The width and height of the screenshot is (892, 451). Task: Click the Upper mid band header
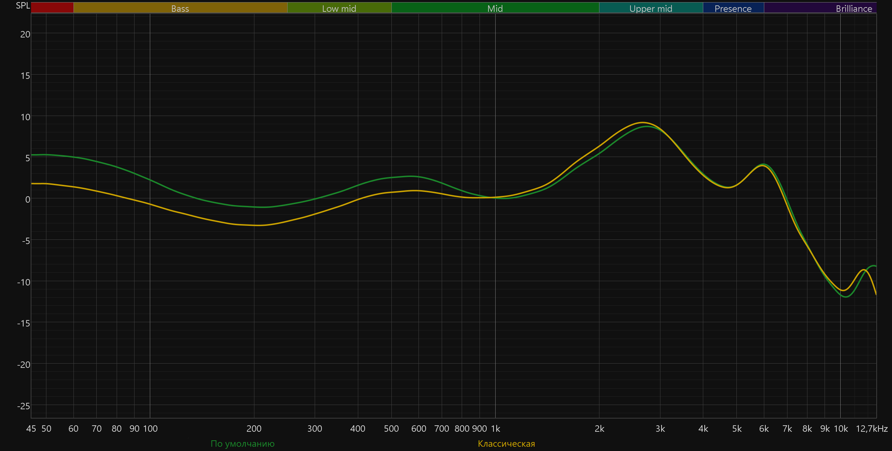tap(651, 8)
